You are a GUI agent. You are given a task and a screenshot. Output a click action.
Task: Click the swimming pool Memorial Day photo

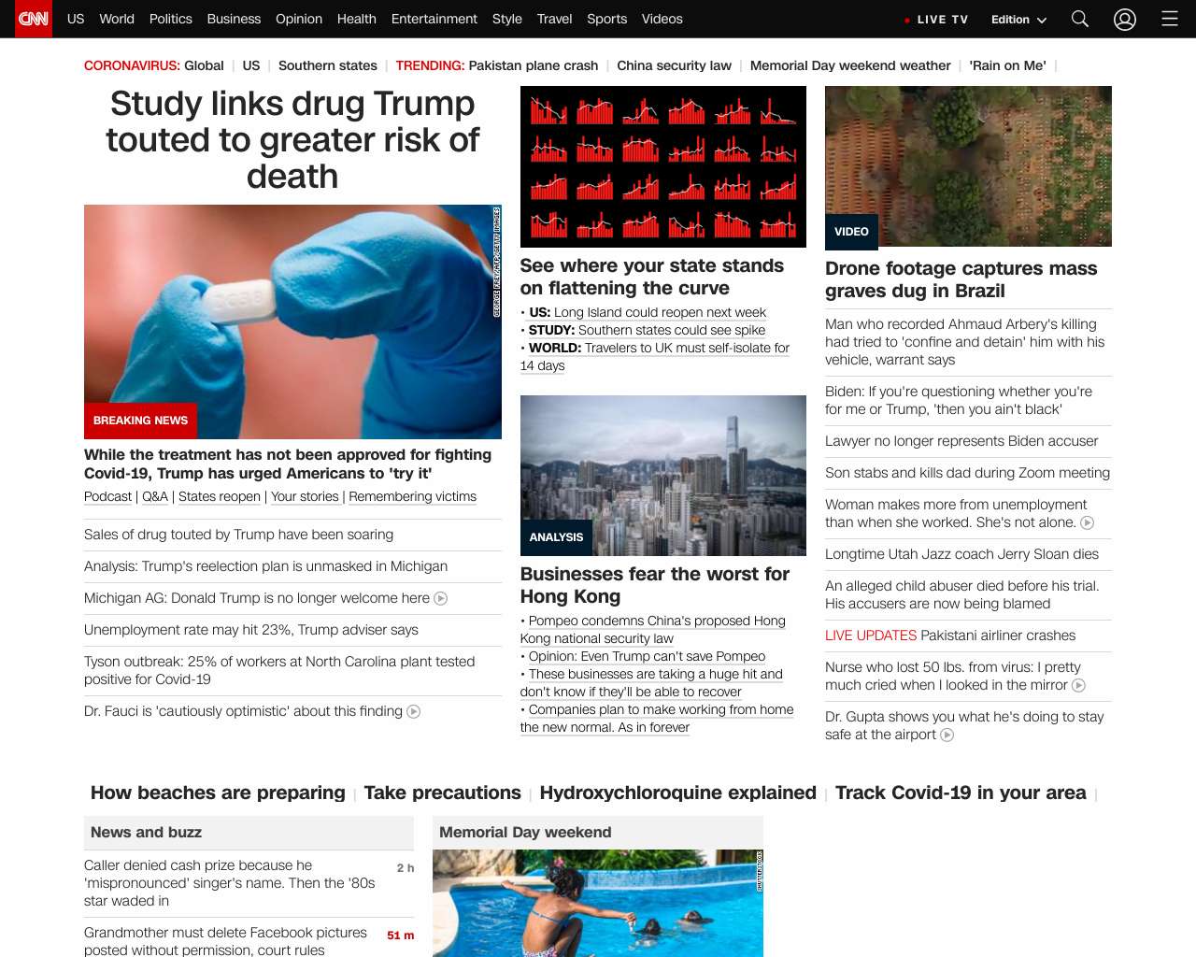pos(598,903)
